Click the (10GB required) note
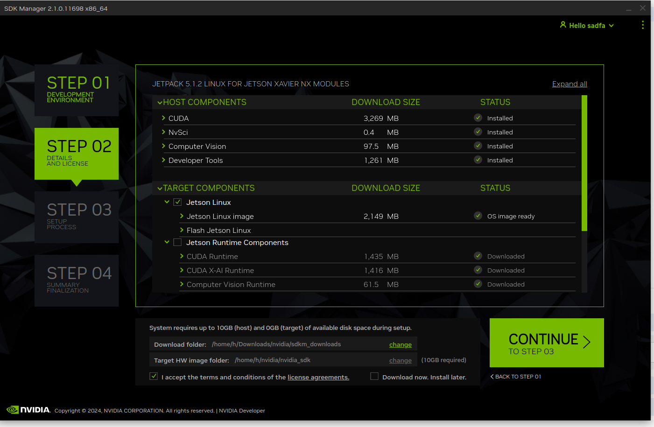This screenshot has height=427, width=654. (x=443, y=360)
